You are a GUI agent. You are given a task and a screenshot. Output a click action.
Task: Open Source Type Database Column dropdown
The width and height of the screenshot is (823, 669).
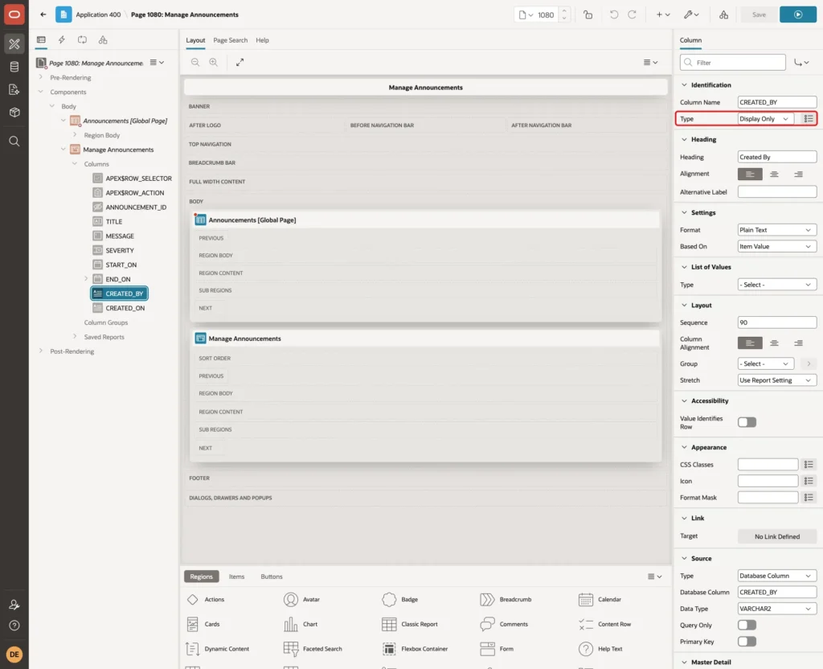pos(777,576)
